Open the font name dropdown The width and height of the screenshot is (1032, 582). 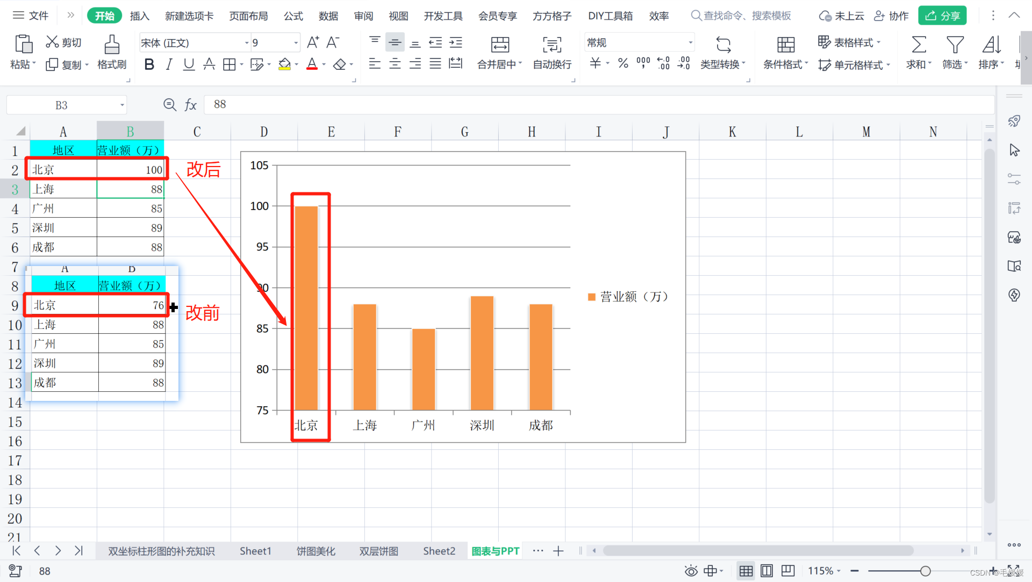coord(247,43)
